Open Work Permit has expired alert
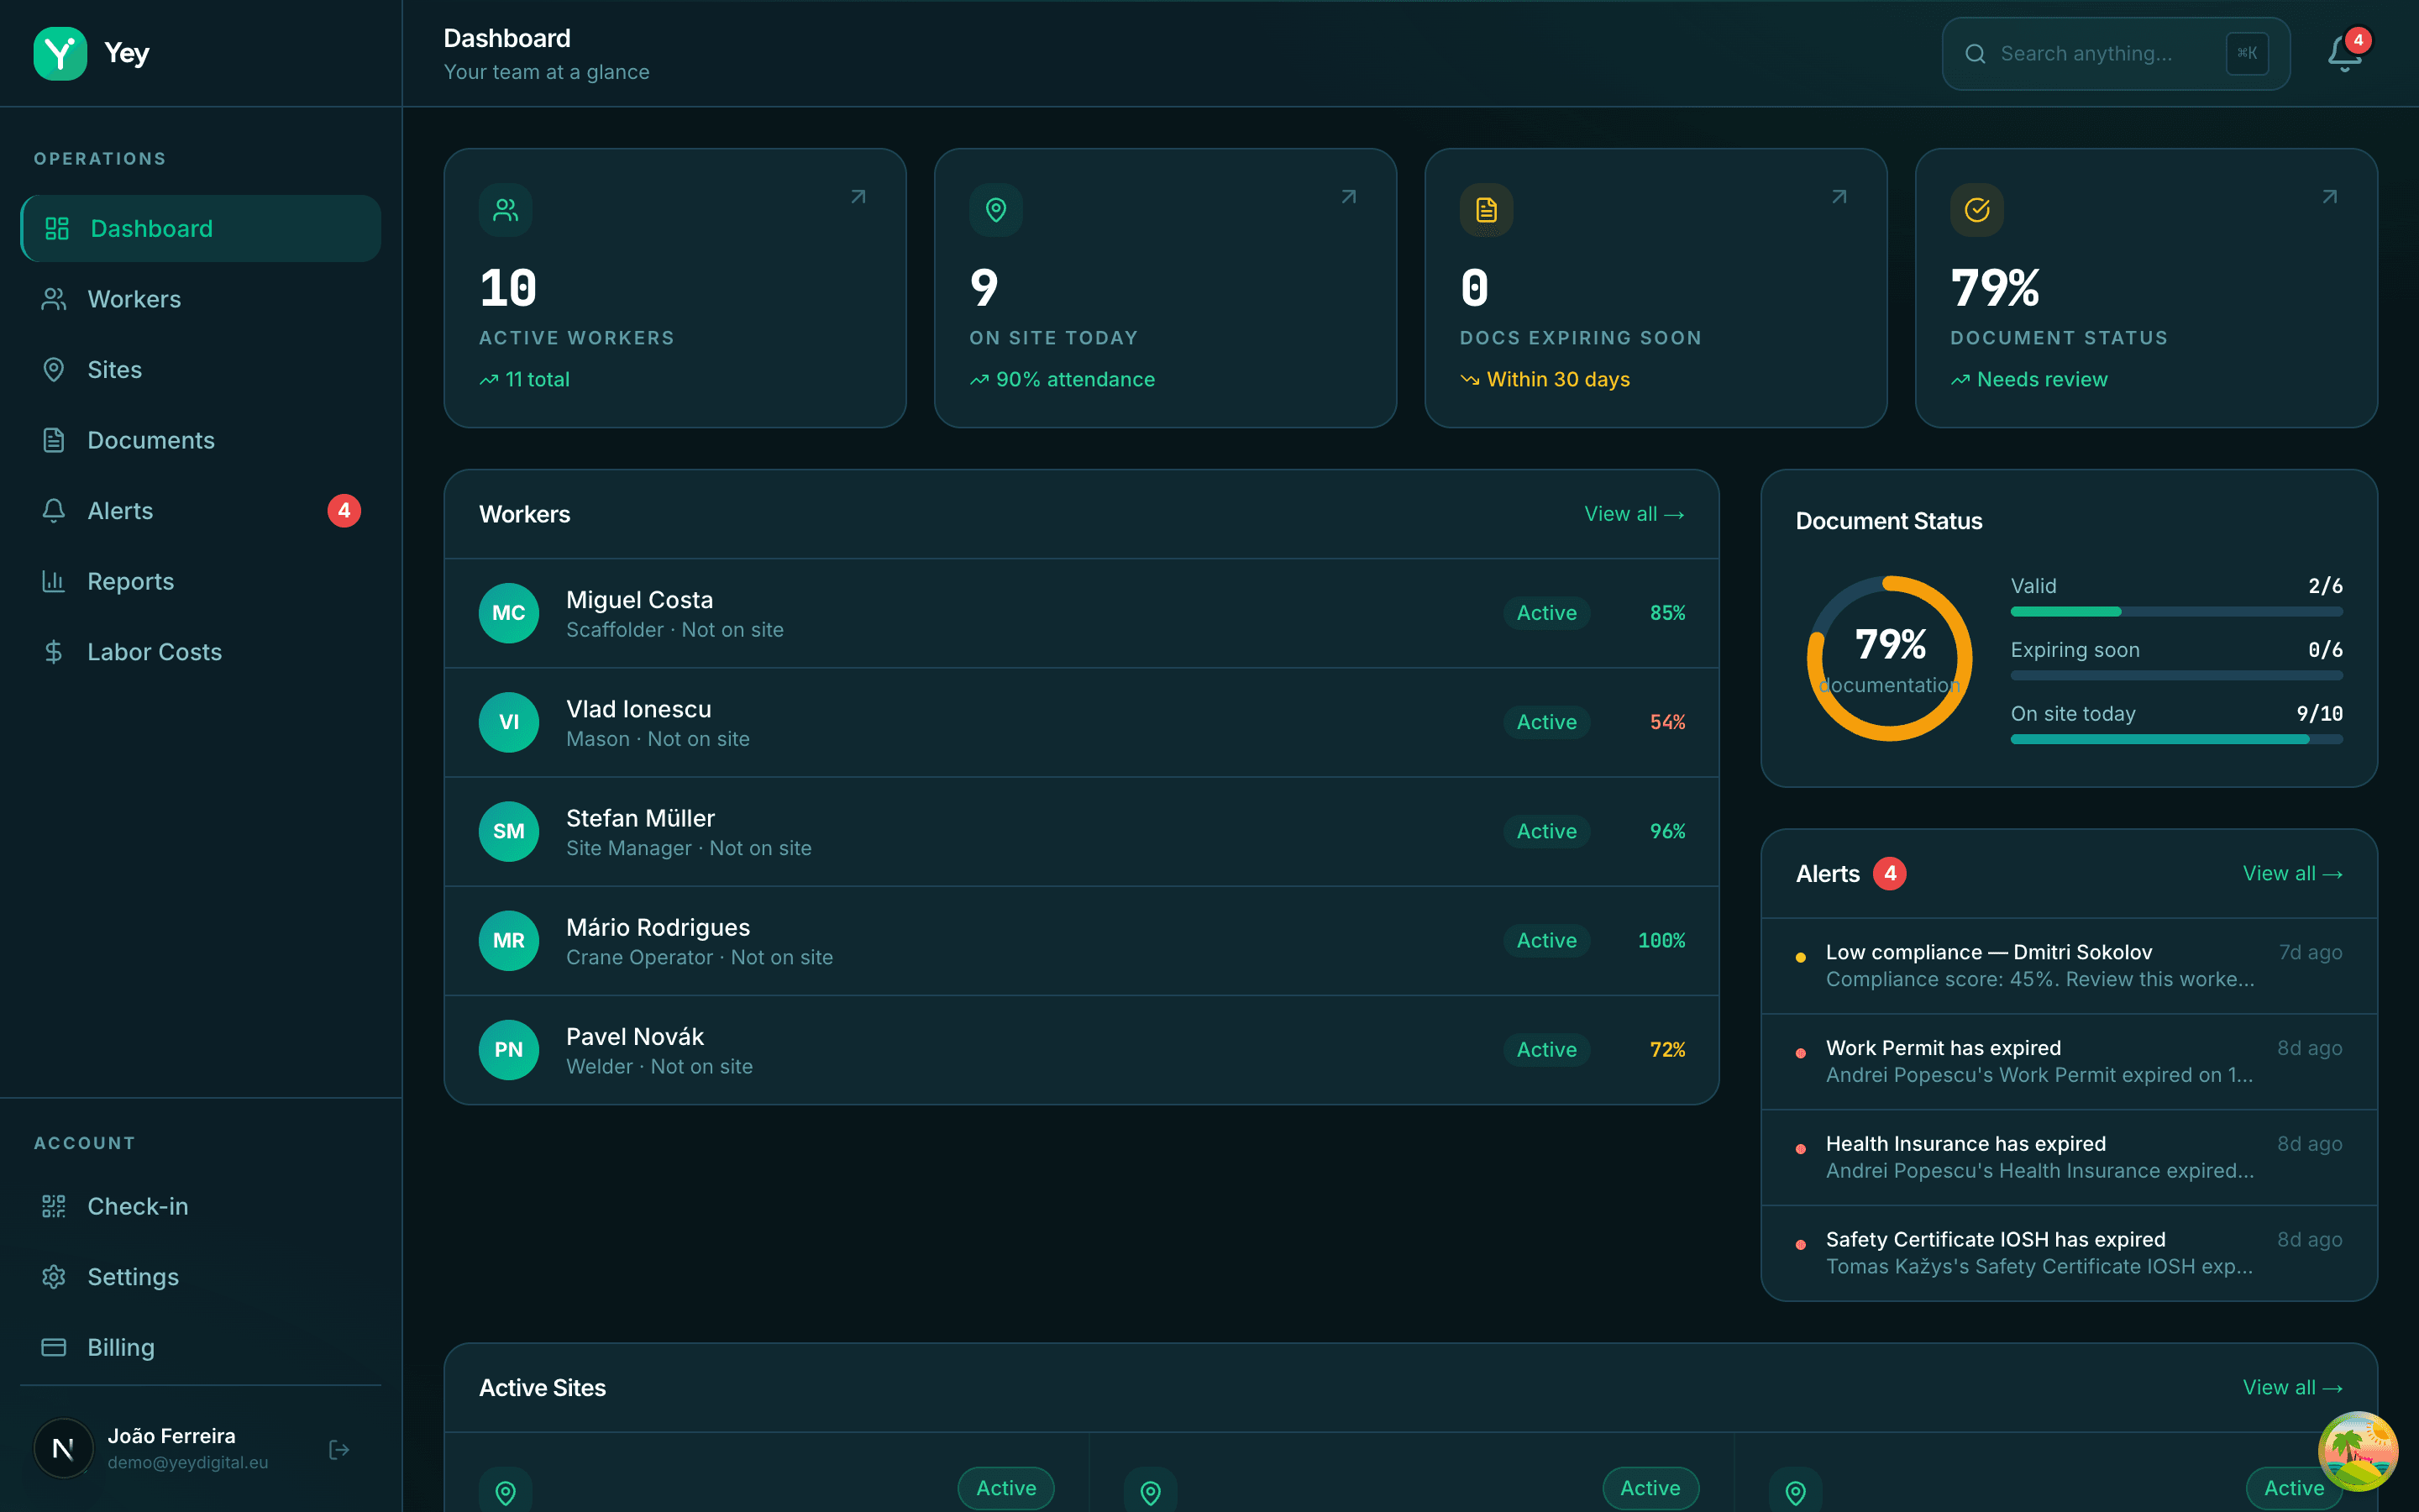The height and width of the screenshot is (1512, 2419). pyautogui.click(x=2068, y=1061)
